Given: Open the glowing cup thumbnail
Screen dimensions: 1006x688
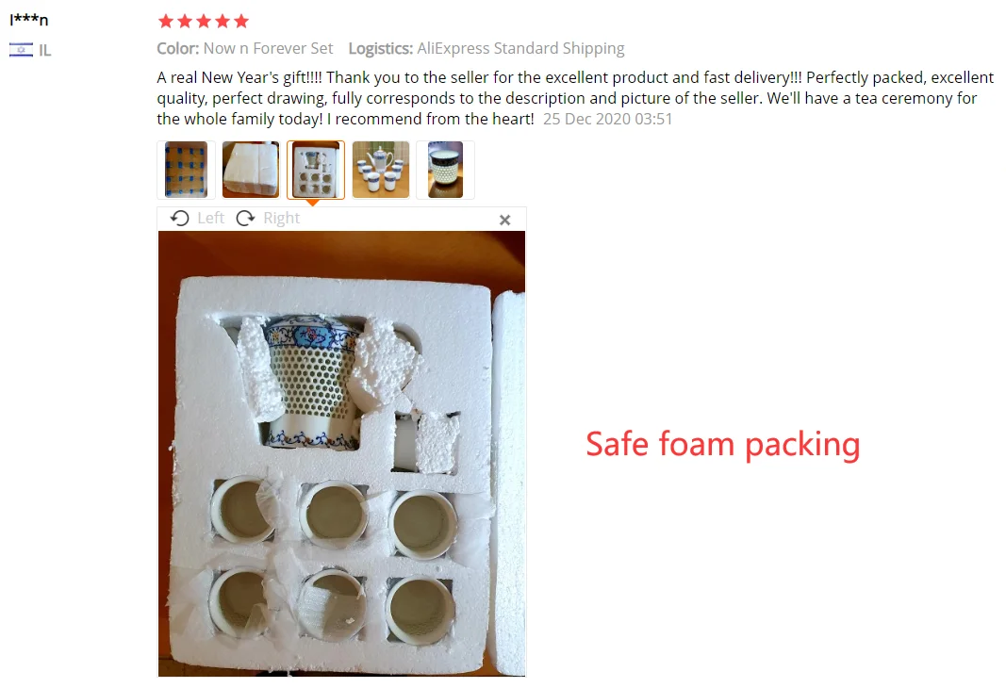Looking at the screenshot, I should pos(445,170).
